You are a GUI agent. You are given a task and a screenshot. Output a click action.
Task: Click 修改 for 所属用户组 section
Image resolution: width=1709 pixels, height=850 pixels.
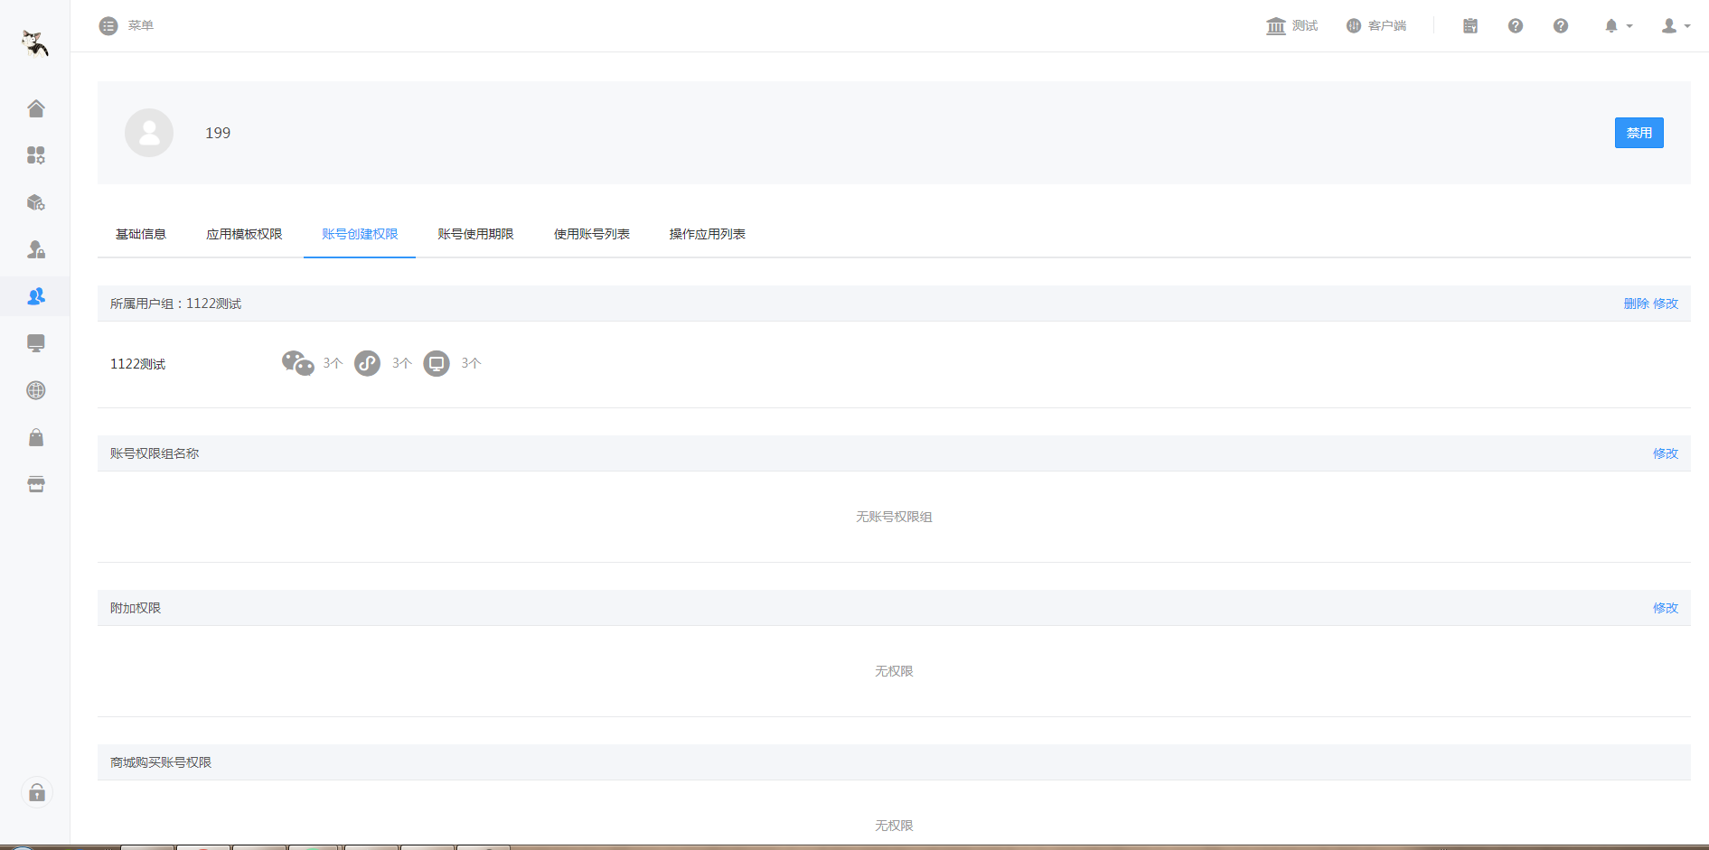coord(1666,304)
